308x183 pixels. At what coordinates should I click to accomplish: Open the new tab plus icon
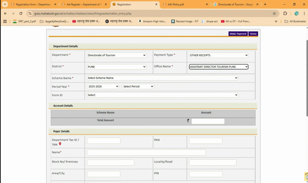coord(265,5)
